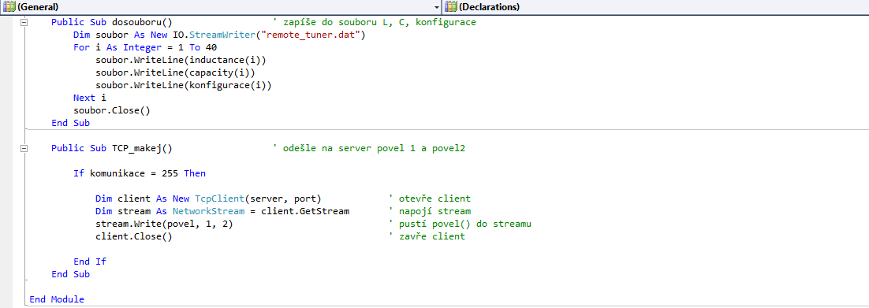Viewport: 869px width, 308px height.
Task: Collapse the TCP_makej sub outline
Action: tap(24, 148)
